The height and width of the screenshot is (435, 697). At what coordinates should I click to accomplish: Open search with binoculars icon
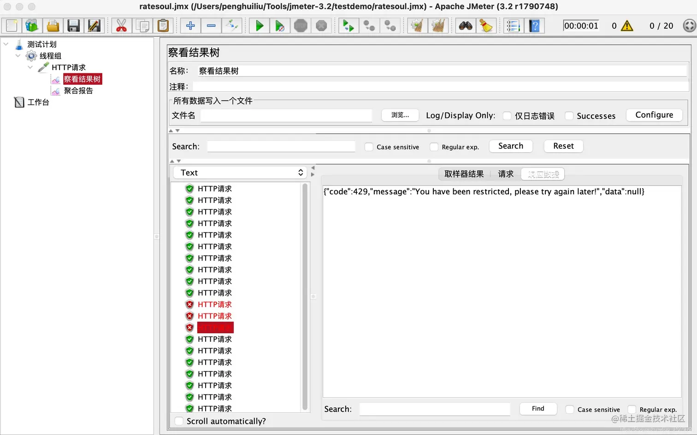click(x=466, y=25)
